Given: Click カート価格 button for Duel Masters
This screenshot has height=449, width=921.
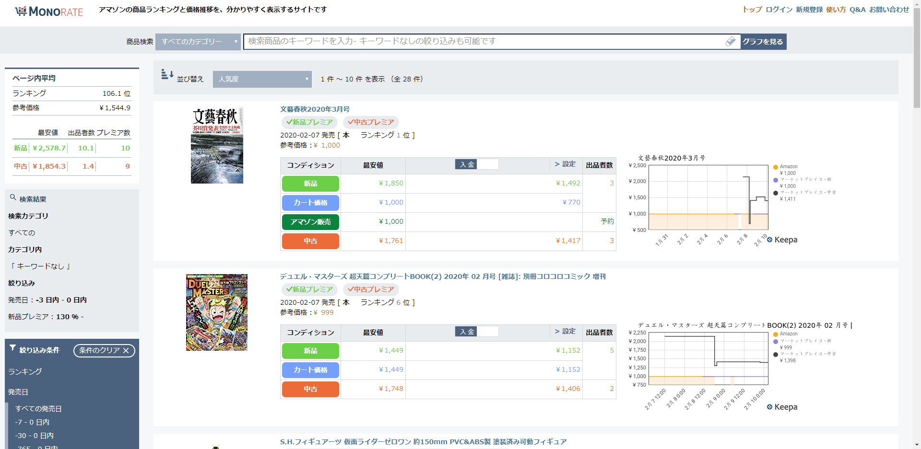Looking at the screenshot, I should (310, 370).
